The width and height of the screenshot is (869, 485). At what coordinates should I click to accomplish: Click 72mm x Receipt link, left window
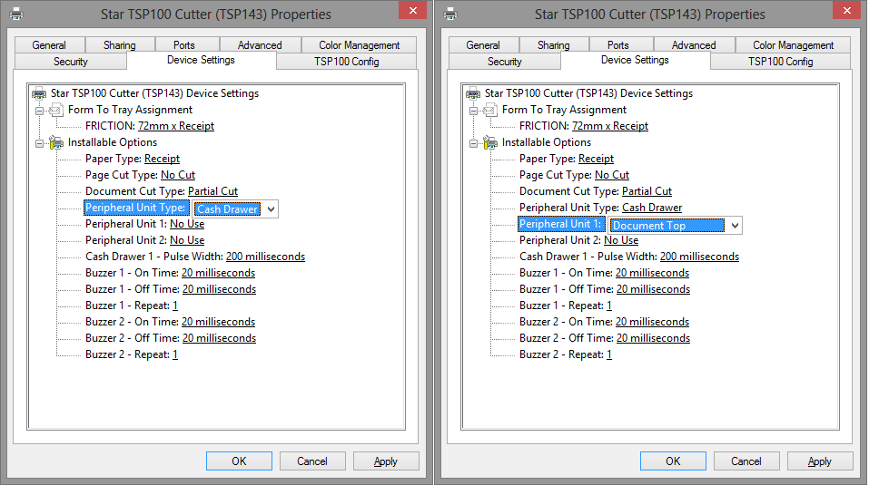click(176, 126)
